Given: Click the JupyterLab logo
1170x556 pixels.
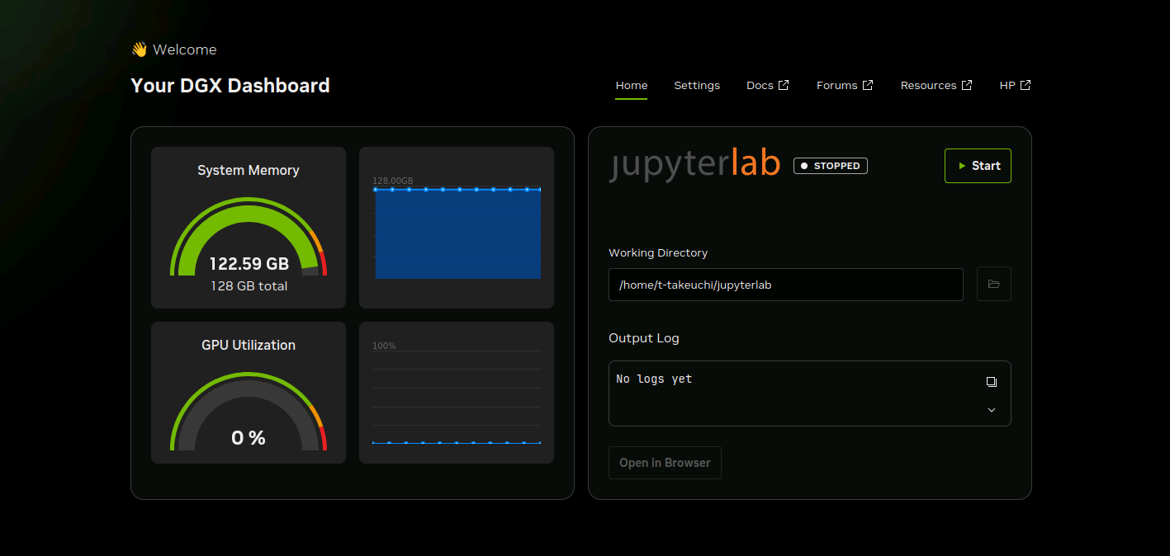Looking at the screenshot, I should 694,165.
